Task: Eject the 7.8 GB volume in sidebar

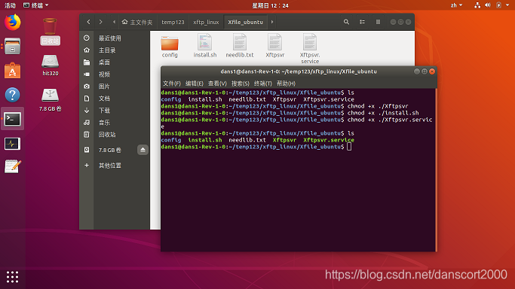Action: click(143, 150)
